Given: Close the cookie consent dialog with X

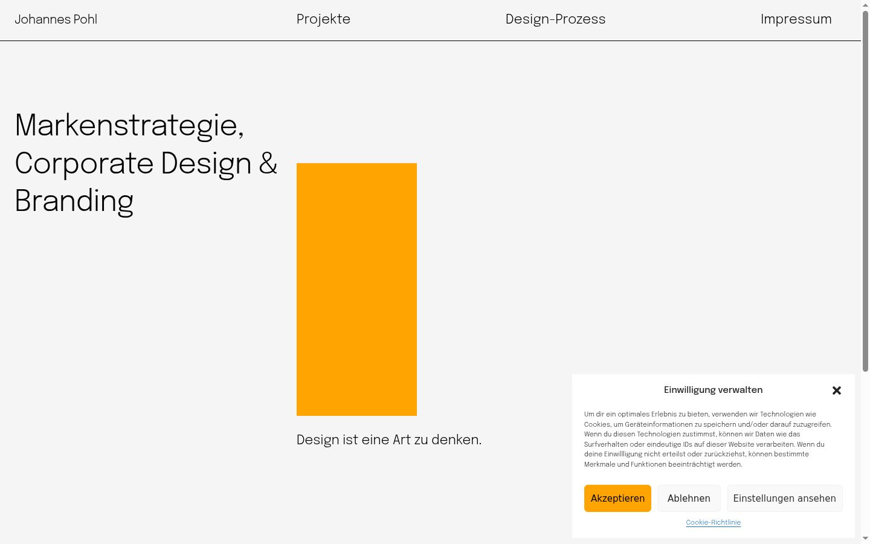Looking at the screenshot, I should point(836,390).
